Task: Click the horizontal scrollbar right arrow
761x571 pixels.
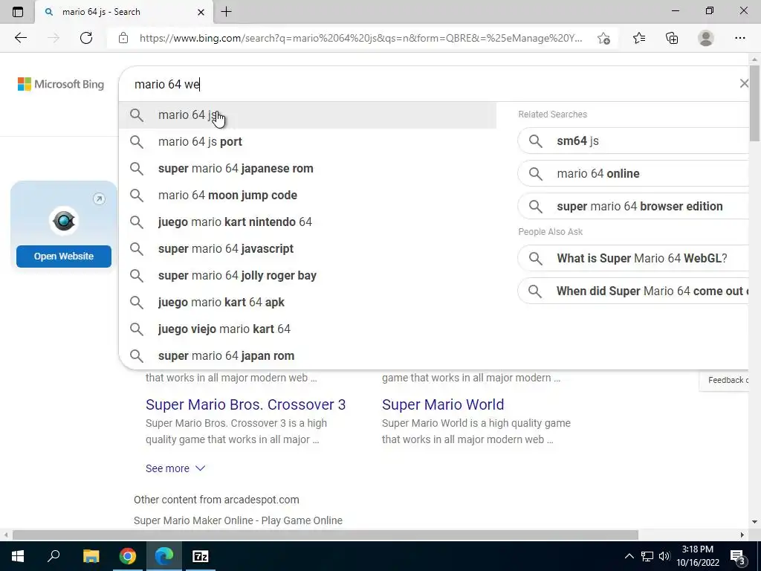Action: [742, 535]
